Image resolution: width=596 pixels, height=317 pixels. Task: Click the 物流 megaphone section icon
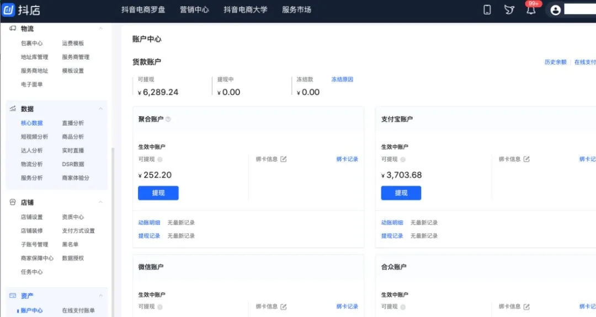pyautogui.click(x=13, y=29)
